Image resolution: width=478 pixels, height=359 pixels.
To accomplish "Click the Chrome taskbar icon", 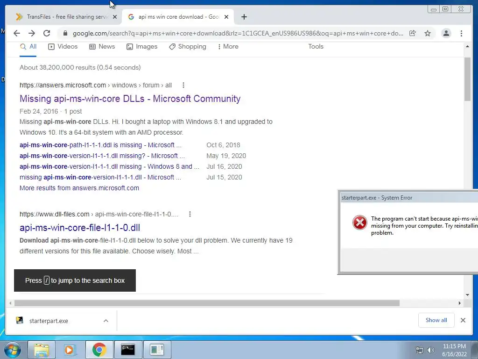I will [99, 350].
